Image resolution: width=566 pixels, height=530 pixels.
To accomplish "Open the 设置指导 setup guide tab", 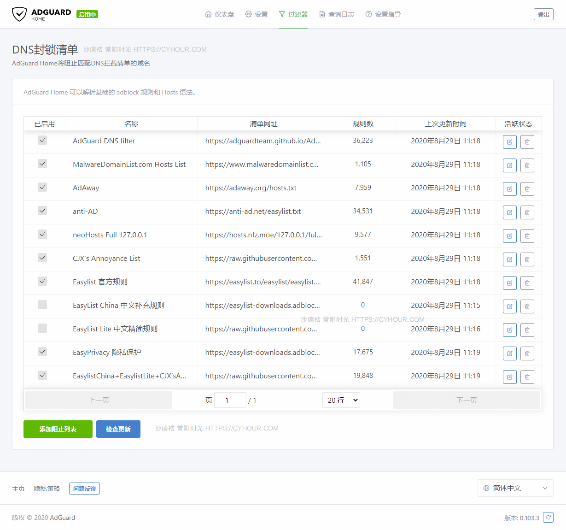I will click(x=383, y=14).
